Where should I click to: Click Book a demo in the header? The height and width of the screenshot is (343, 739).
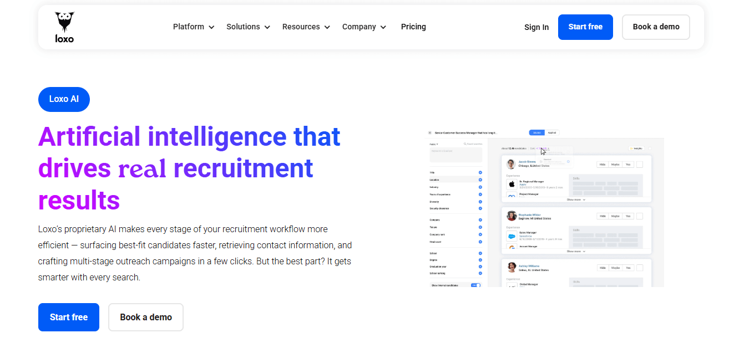tap(656, 27)
